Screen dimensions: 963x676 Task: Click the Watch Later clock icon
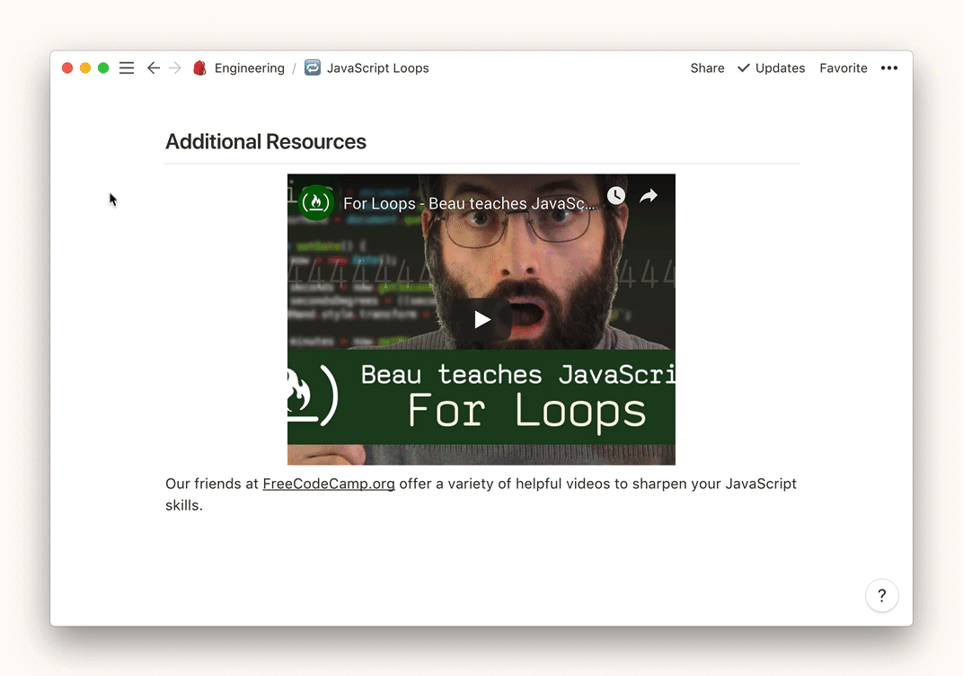[615, 196]
